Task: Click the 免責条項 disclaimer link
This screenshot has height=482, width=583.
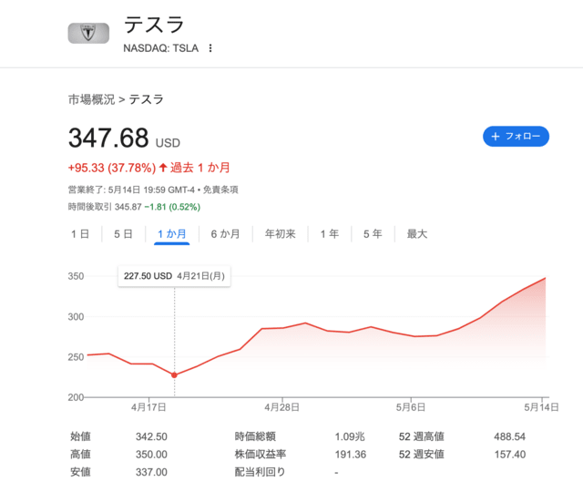Action: 220,190
